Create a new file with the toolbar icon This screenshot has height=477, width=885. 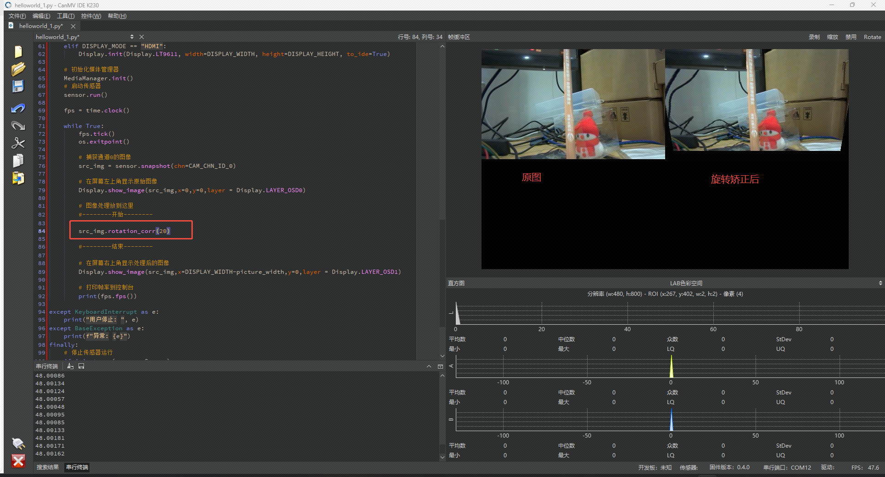tap(18, 52)
